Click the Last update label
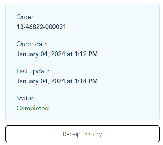 click(33, 71)
